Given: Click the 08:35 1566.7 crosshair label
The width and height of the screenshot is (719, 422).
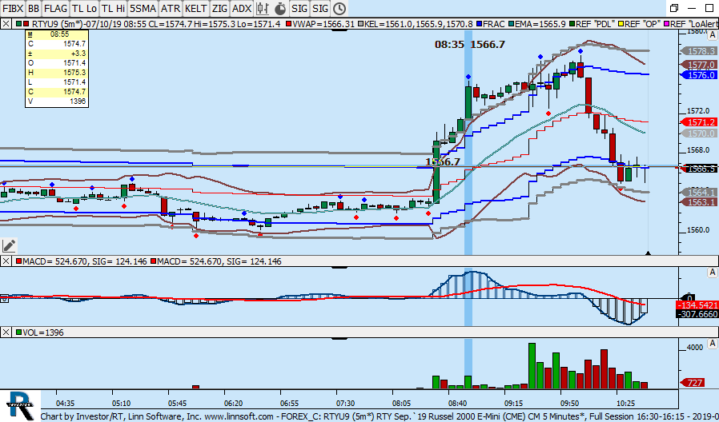Looking at the screenshot, I should [x=469, y=45].
